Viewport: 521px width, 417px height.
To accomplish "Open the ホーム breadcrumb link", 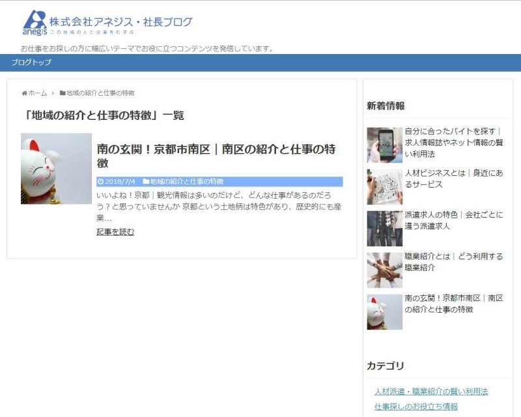I will click(x=38, y=93).
